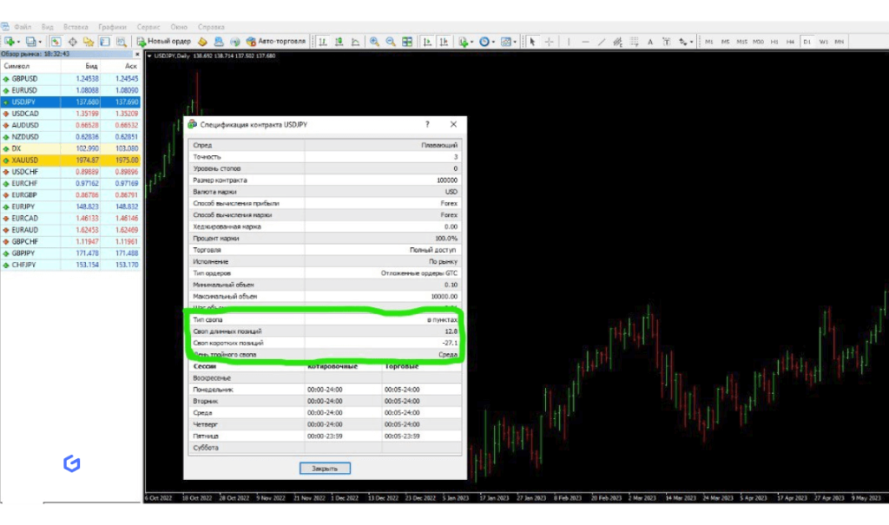
Task: Switch chart to bar chart type
Action: pyautogui.click(x=323, y=42)
